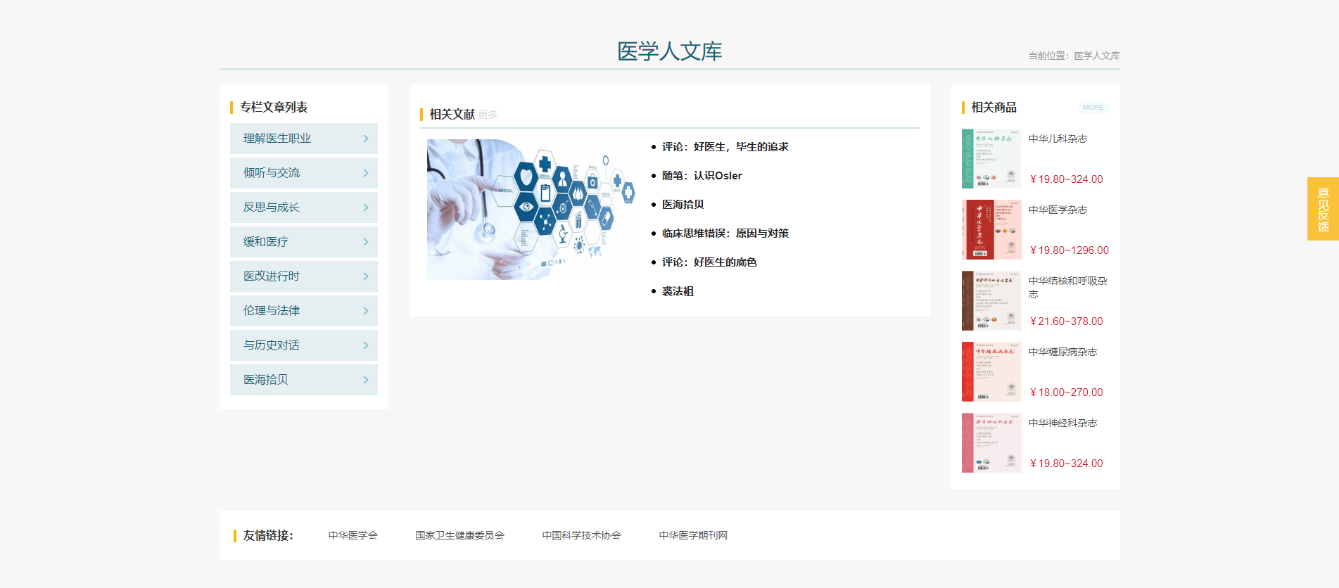The width and height of the screenshot is (1339, 588).
Task: Open the 意见反馈 feedback side button
Action: pyautogui.click(x=1323, y=209)
